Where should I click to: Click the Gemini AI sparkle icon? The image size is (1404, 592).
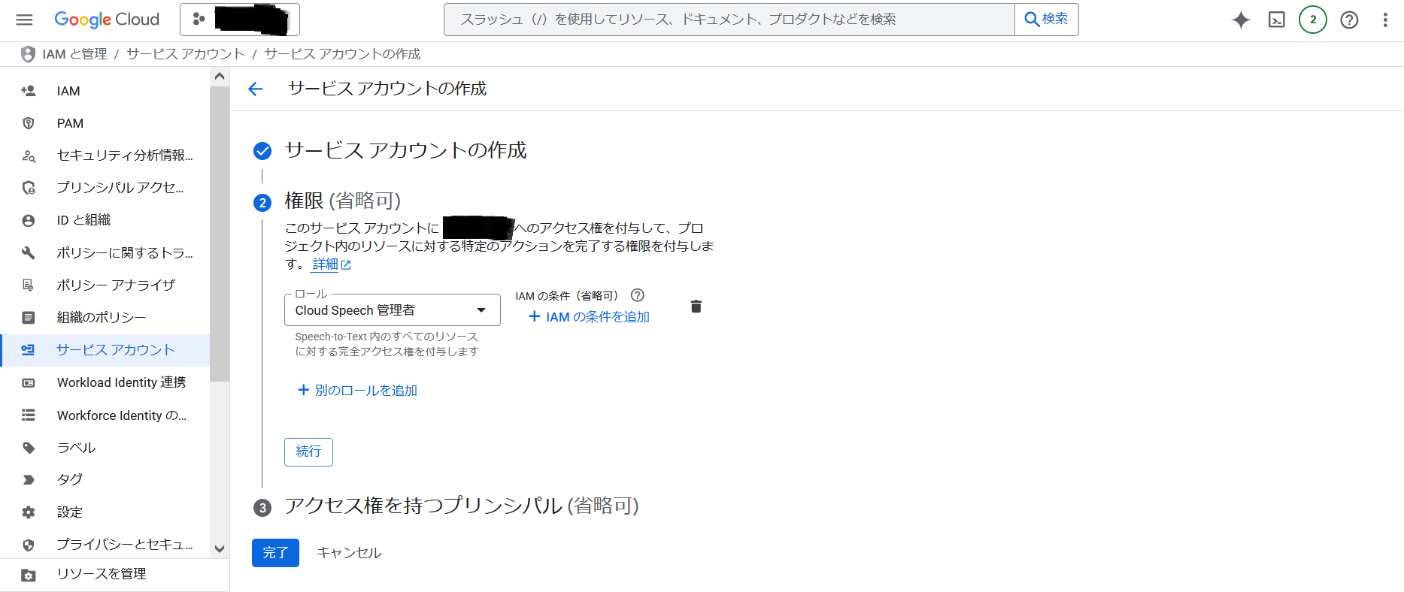[1241, 20]
